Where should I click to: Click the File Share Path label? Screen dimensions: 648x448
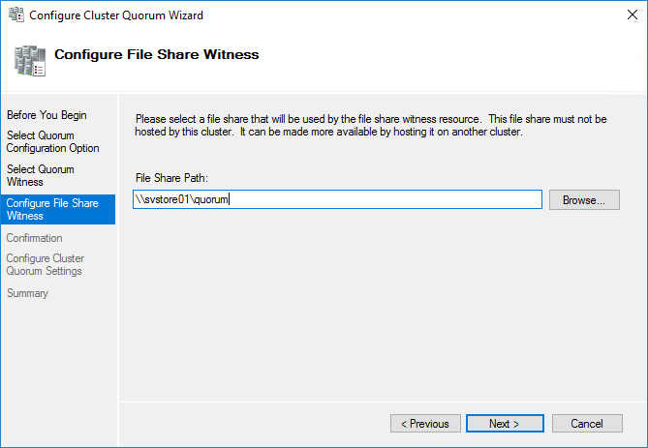tap(171, 178)
